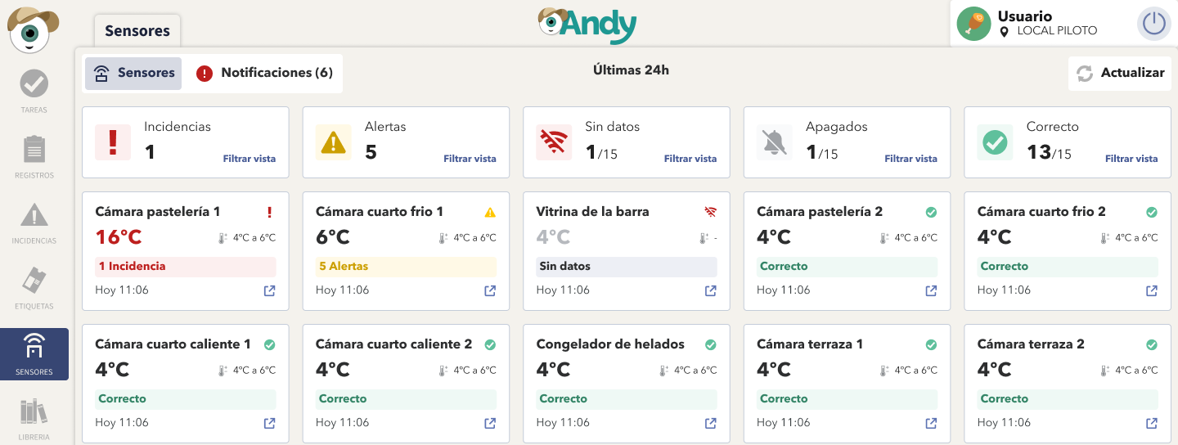This screenshot has width=1178, height=445.
Task: Click Filtrar vista in Correcto card
Action: pyautogui.click(x=1131, y=159)
